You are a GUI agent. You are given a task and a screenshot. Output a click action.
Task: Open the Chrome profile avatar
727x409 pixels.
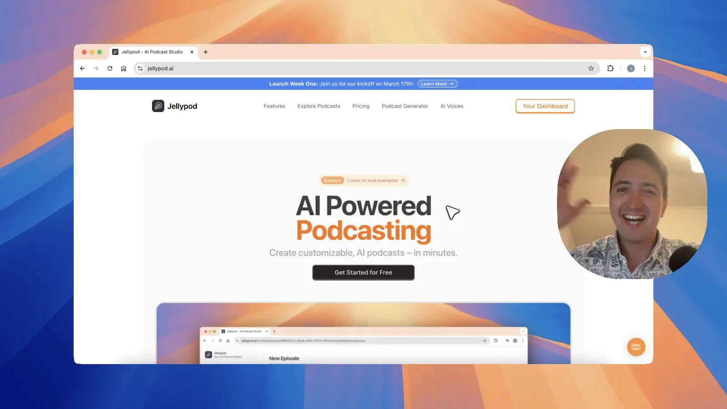tap(631, 69)
